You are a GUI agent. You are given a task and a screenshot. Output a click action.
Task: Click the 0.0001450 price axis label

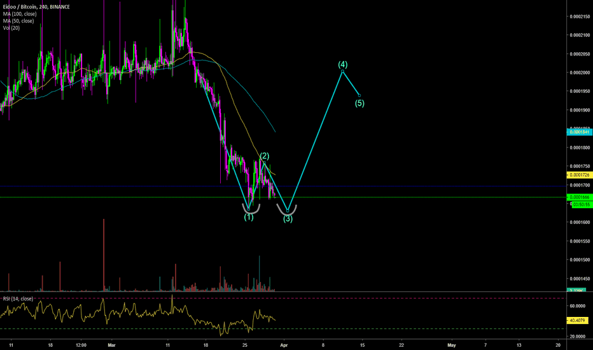point(580,279)
